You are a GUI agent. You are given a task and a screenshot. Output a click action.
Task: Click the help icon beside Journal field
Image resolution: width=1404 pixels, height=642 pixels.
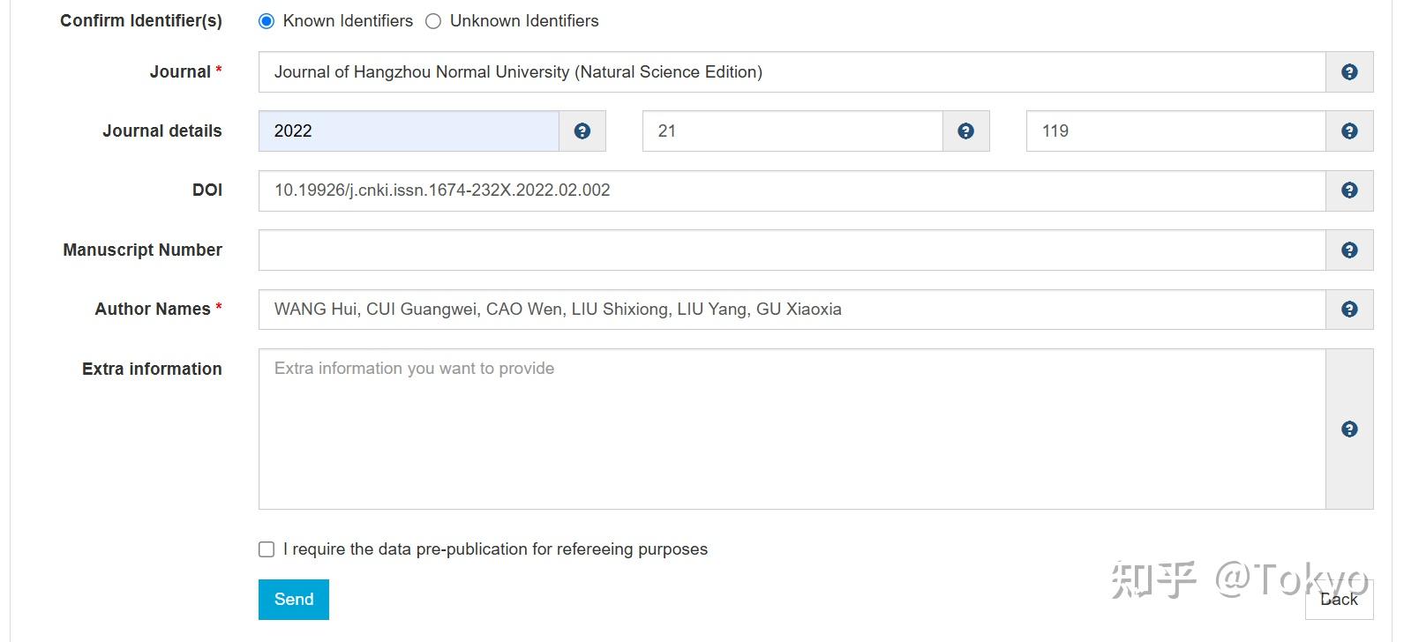(x=1348, y=72)
